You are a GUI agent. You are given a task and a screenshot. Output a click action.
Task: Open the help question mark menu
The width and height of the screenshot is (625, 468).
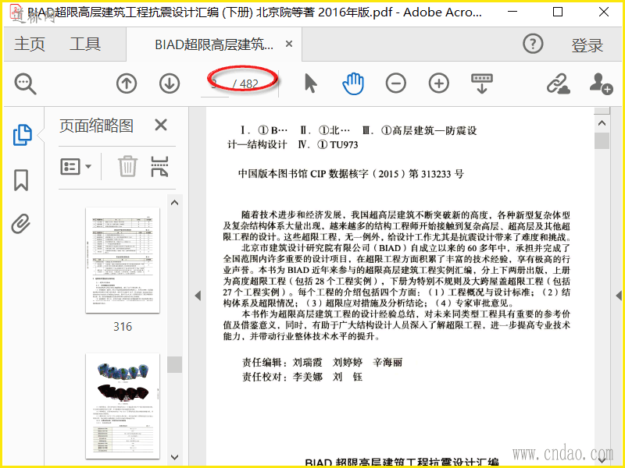(533, 44)
